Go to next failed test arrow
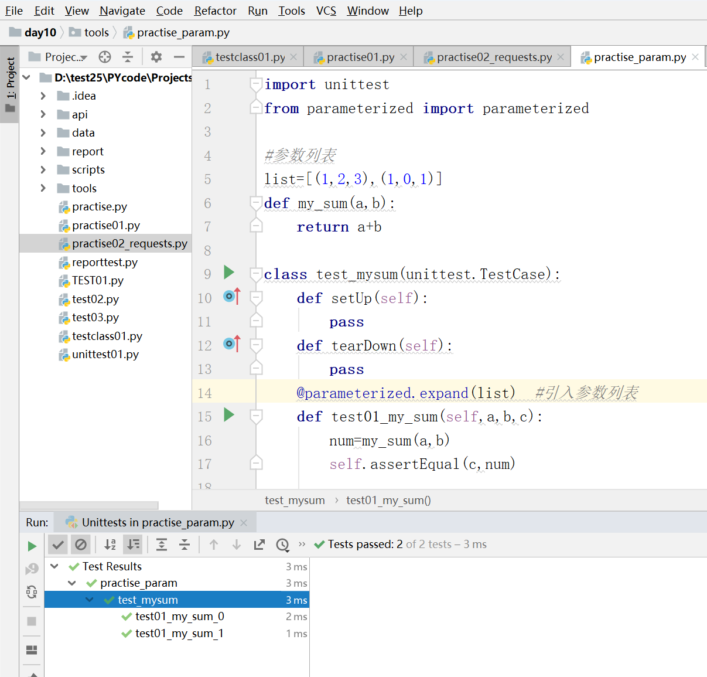 click(x=237, y=545)
